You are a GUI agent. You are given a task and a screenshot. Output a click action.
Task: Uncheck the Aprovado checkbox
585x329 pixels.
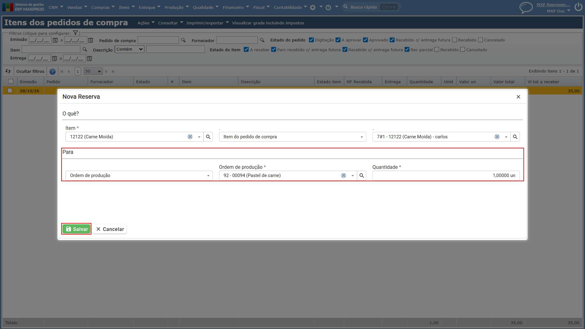point(365,40)
